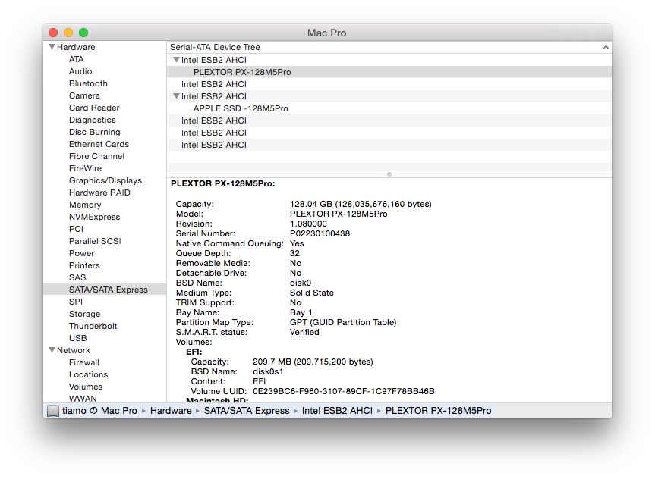Select FireWire in the sidebar

tap(85, 168)
